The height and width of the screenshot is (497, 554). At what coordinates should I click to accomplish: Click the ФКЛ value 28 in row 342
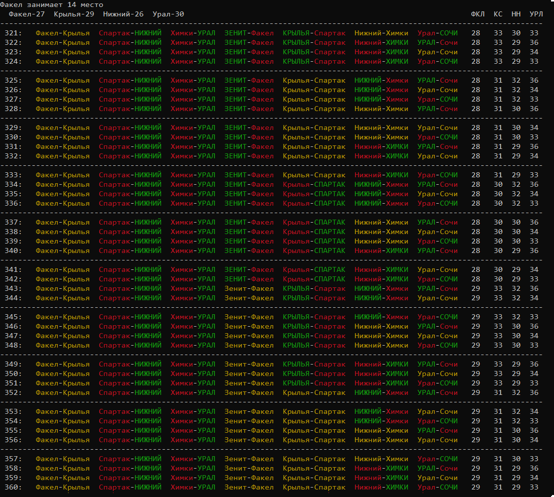click(476, 279)
